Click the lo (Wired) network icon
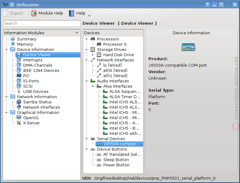The width and height of the screenshot is (240, 183). click(x=99, y=65)
